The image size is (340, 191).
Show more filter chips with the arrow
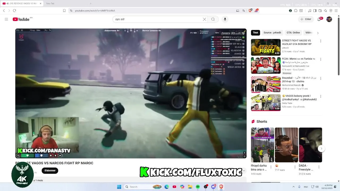(x=318, y=33)
